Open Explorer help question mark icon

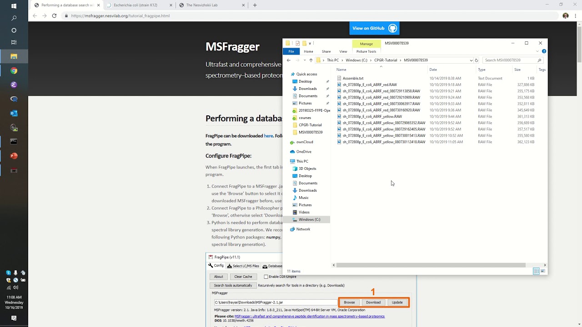[x=544, y=51]
